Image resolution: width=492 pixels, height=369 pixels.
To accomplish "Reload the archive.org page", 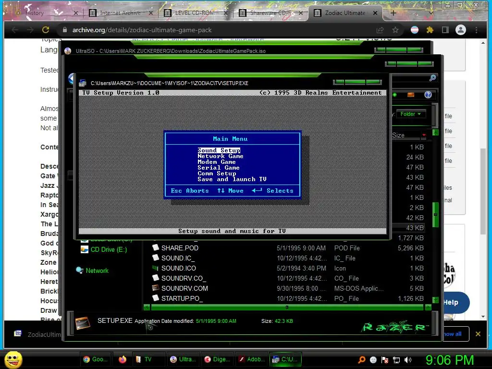I will point(46,30).
